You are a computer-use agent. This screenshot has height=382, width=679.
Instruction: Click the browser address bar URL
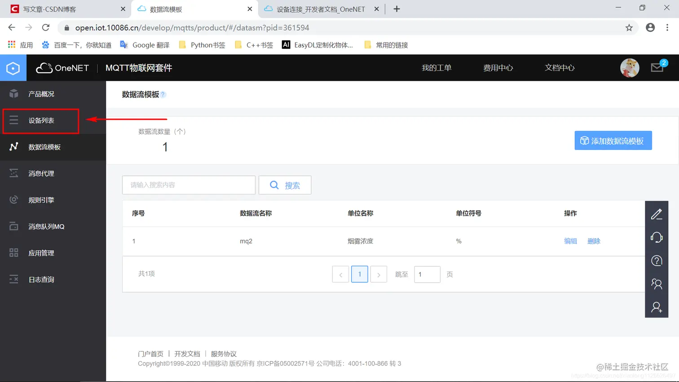pos(192,28)
